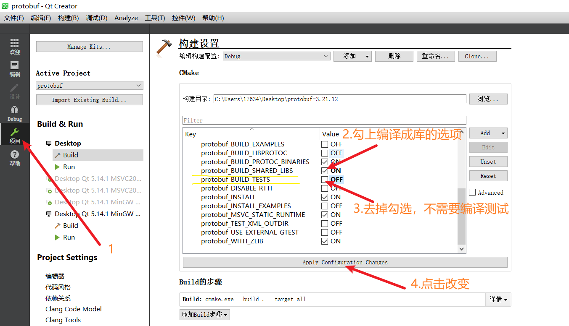The image size is (569, 326).
Task: Switch to Debug mode
Action: point(15,113)
